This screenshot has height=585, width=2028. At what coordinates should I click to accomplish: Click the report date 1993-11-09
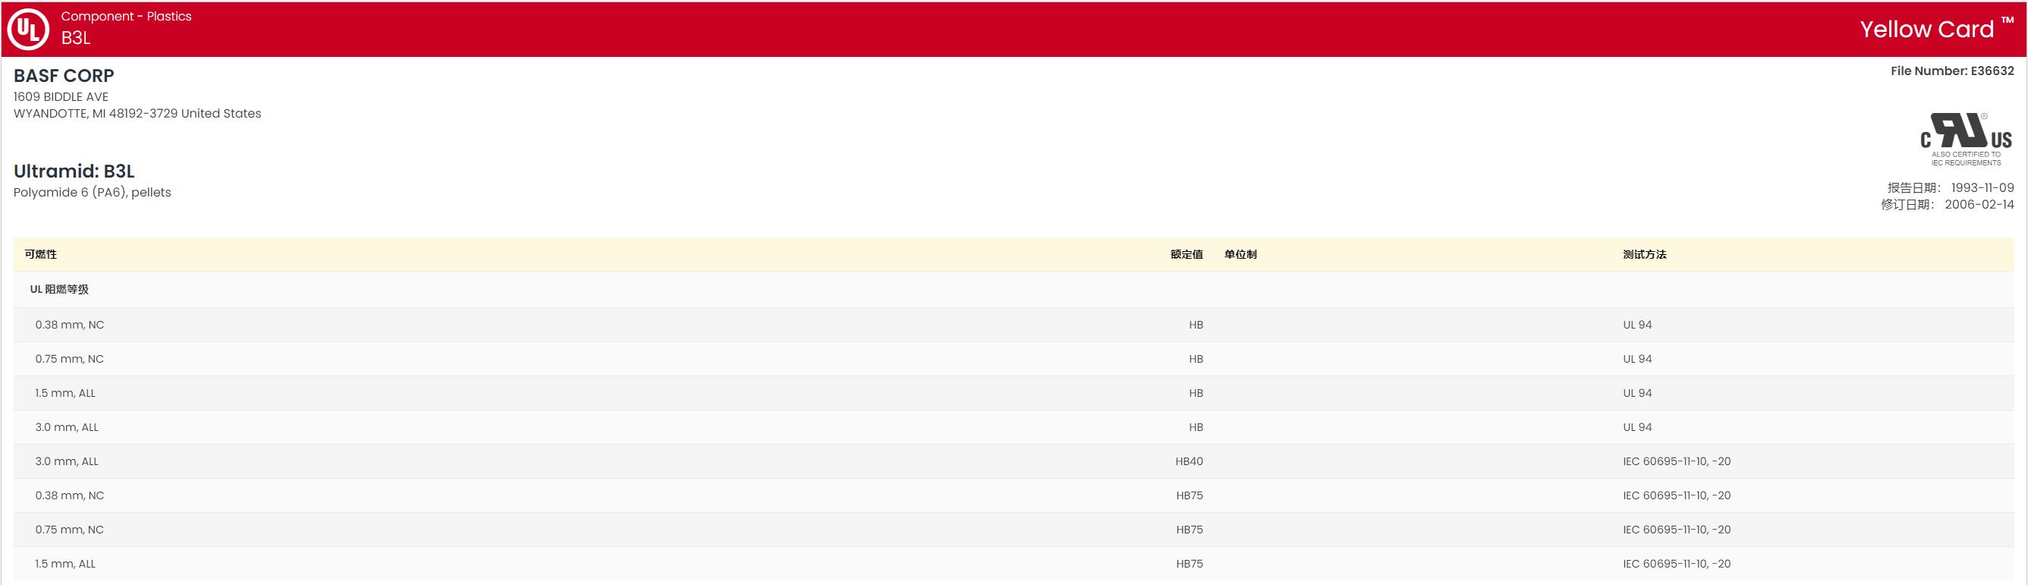[x=1982, y=187]
